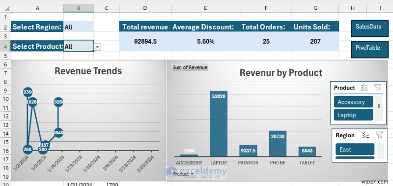Click the Select All corner triangle
Viewport: 393px width, 186px height.
click(x=7, y=8)
